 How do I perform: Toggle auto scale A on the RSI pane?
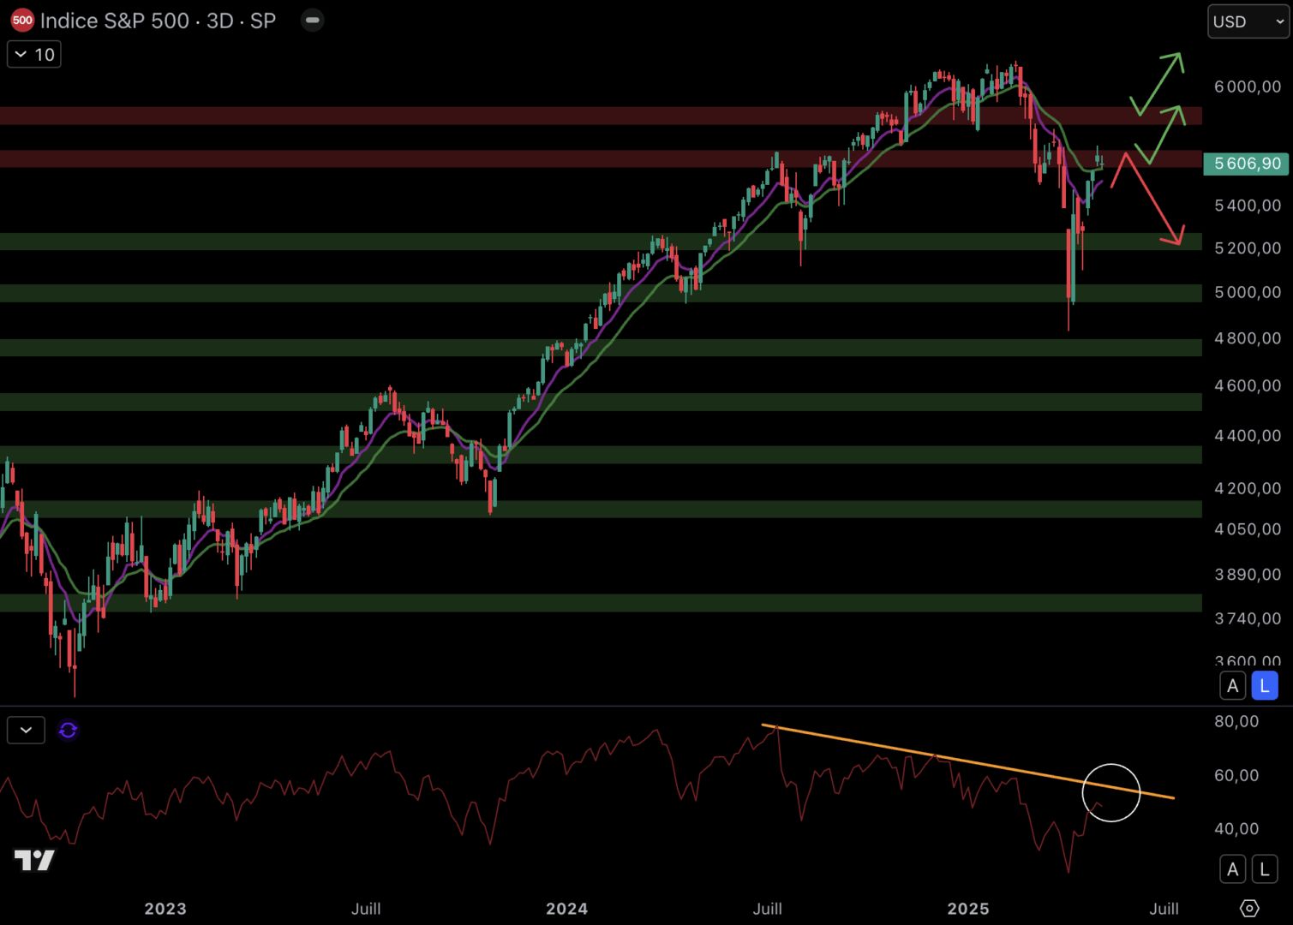click(x=1233, y=869)
